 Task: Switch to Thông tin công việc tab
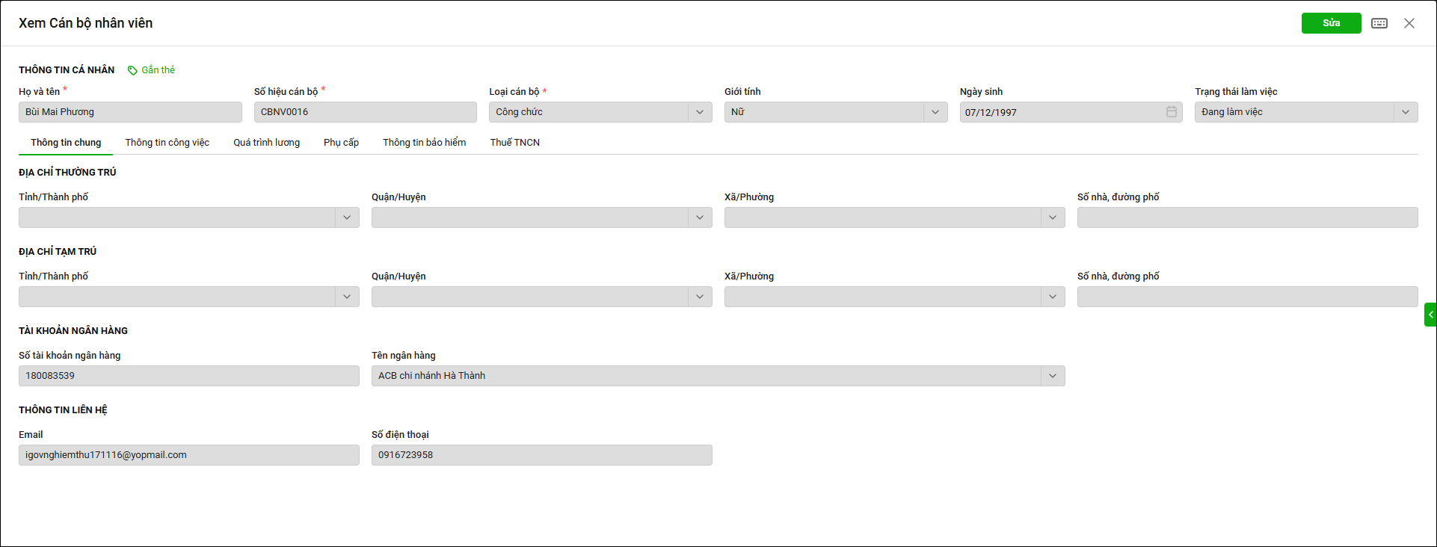[167, 143]
